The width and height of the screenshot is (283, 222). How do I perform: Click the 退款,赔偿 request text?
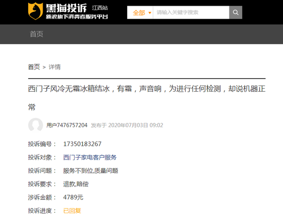[x=76, y=184]
